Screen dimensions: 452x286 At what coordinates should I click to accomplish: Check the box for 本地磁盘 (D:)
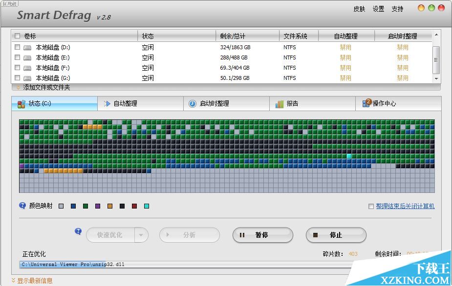tap(17, 47)
